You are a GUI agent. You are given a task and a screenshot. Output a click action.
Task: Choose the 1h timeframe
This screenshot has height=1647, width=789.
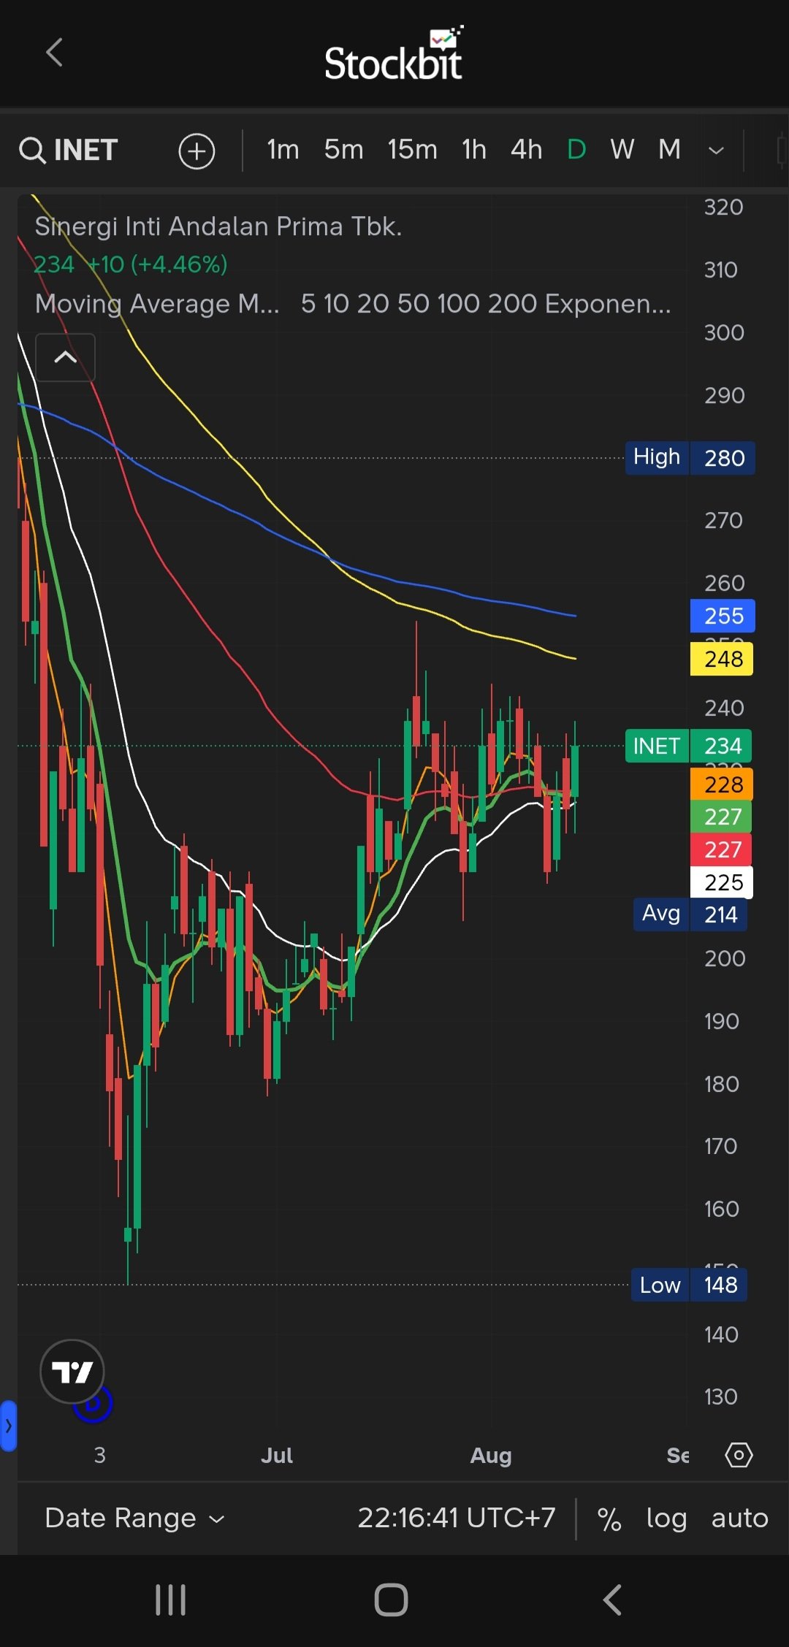point(473,150)
